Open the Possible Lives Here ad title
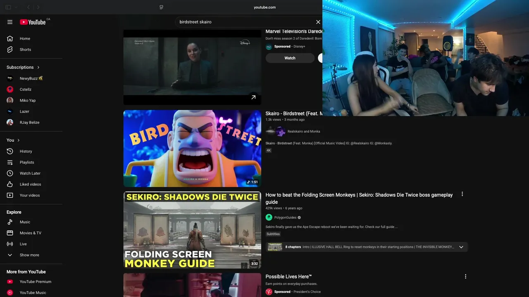Image resolution: width=529 pixels, height=297 pixels. point(288,276)
